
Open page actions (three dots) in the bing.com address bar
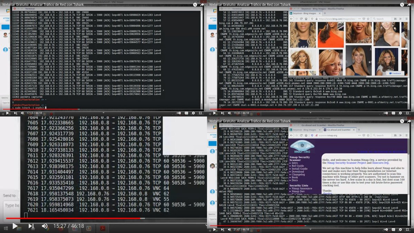(359, 19)
